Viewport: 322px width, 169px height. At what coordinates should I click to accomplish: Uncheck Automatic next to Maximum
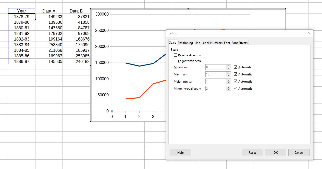[x=235, y=74]
